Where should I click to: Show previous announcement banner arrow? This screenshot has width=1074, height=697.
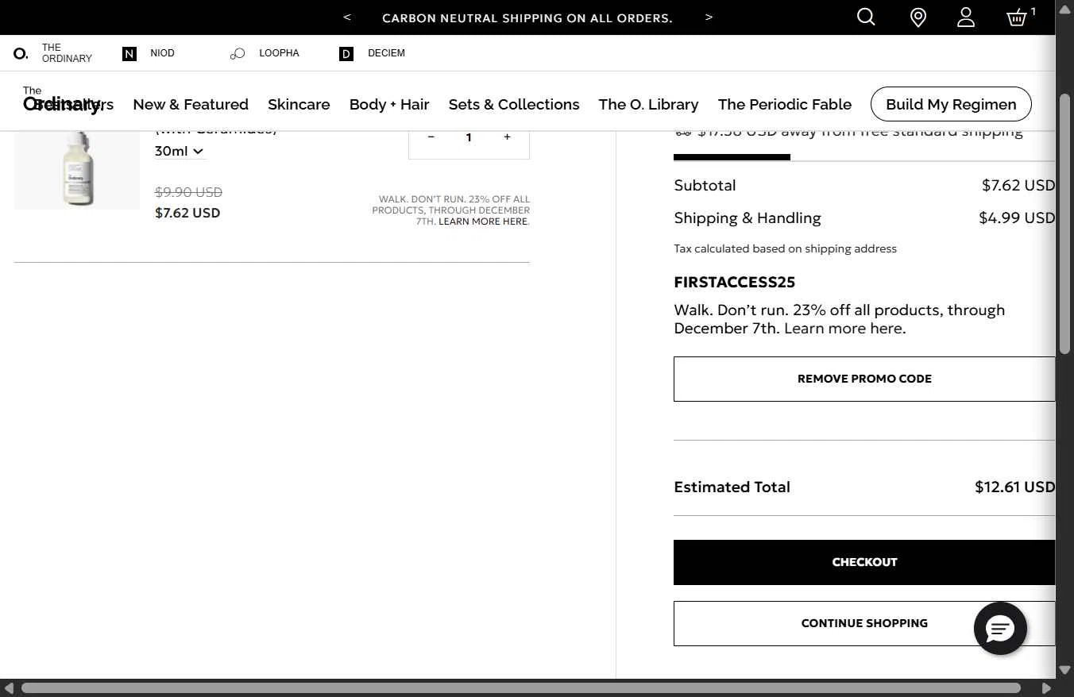346,17
